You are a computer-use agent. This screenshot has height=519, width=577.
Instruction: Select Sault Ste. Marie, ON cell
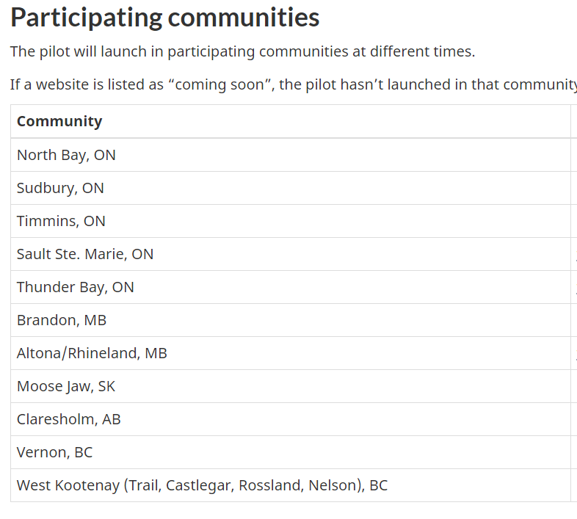(x=291, y=254)
